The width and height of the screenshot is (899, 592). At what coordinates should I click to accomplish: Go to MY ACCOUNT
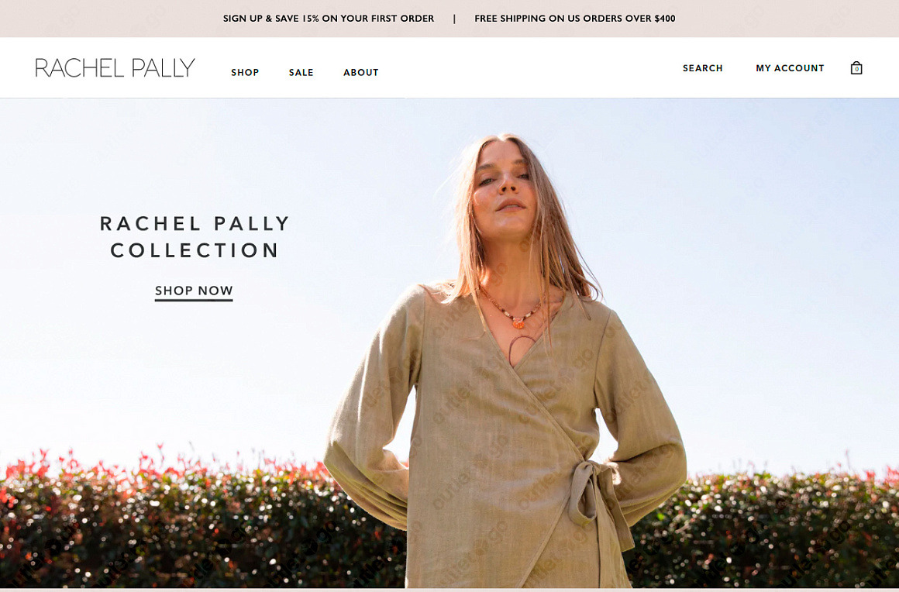click(790, 68)
